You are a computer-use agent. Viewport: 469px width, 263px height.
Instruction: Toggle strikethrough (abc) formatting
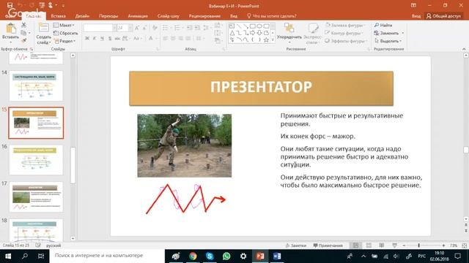pyautogui.click(x=117, y=39)
